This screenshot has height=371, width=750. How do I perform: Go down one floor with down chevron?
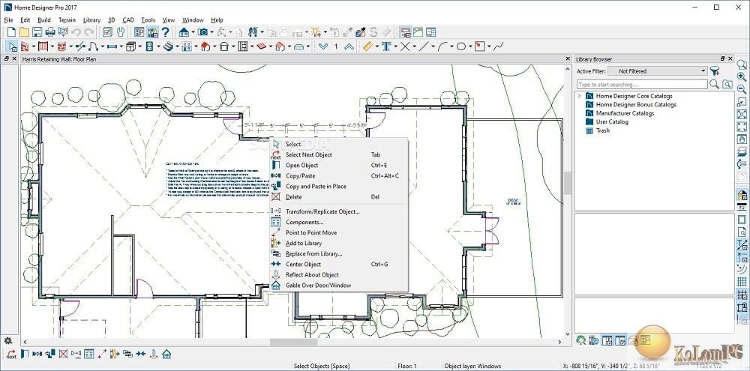point(323,46)
